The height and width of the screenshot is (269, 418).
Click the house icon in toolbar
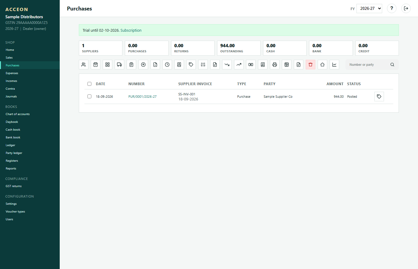pyautogui.click(x=322, y=65)
